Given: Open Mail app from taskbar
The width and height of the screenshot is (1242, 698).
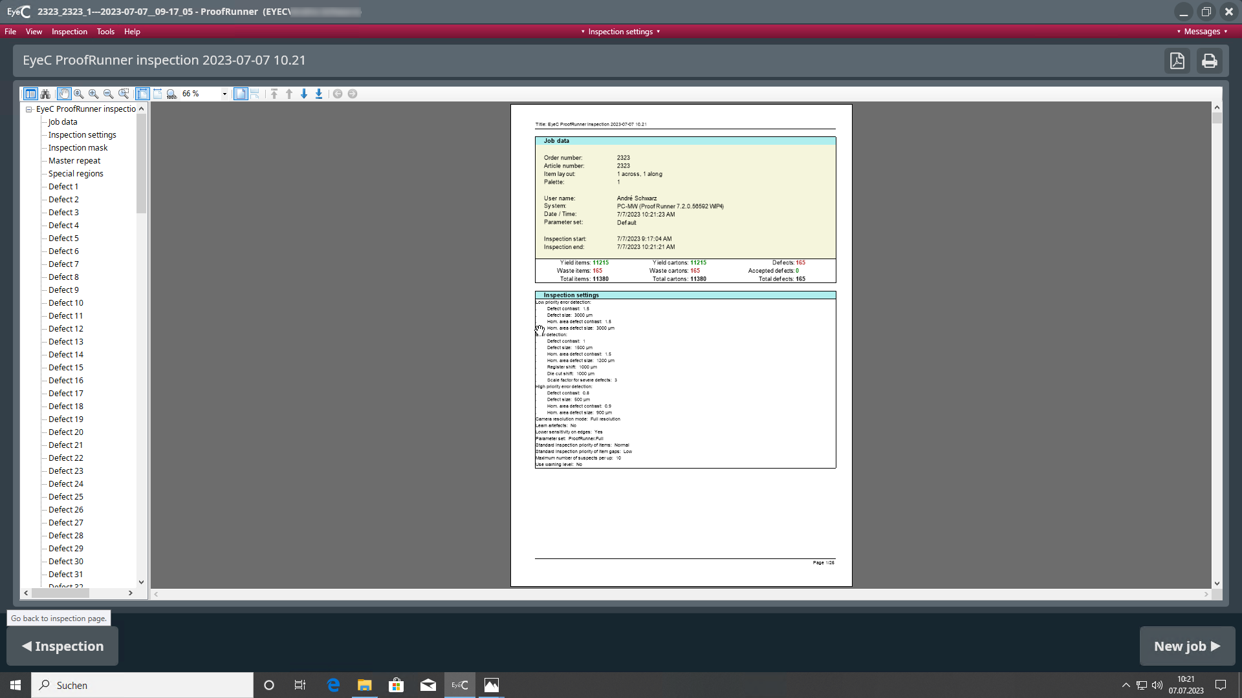Looking at the screenshot, I should (428, 685).
